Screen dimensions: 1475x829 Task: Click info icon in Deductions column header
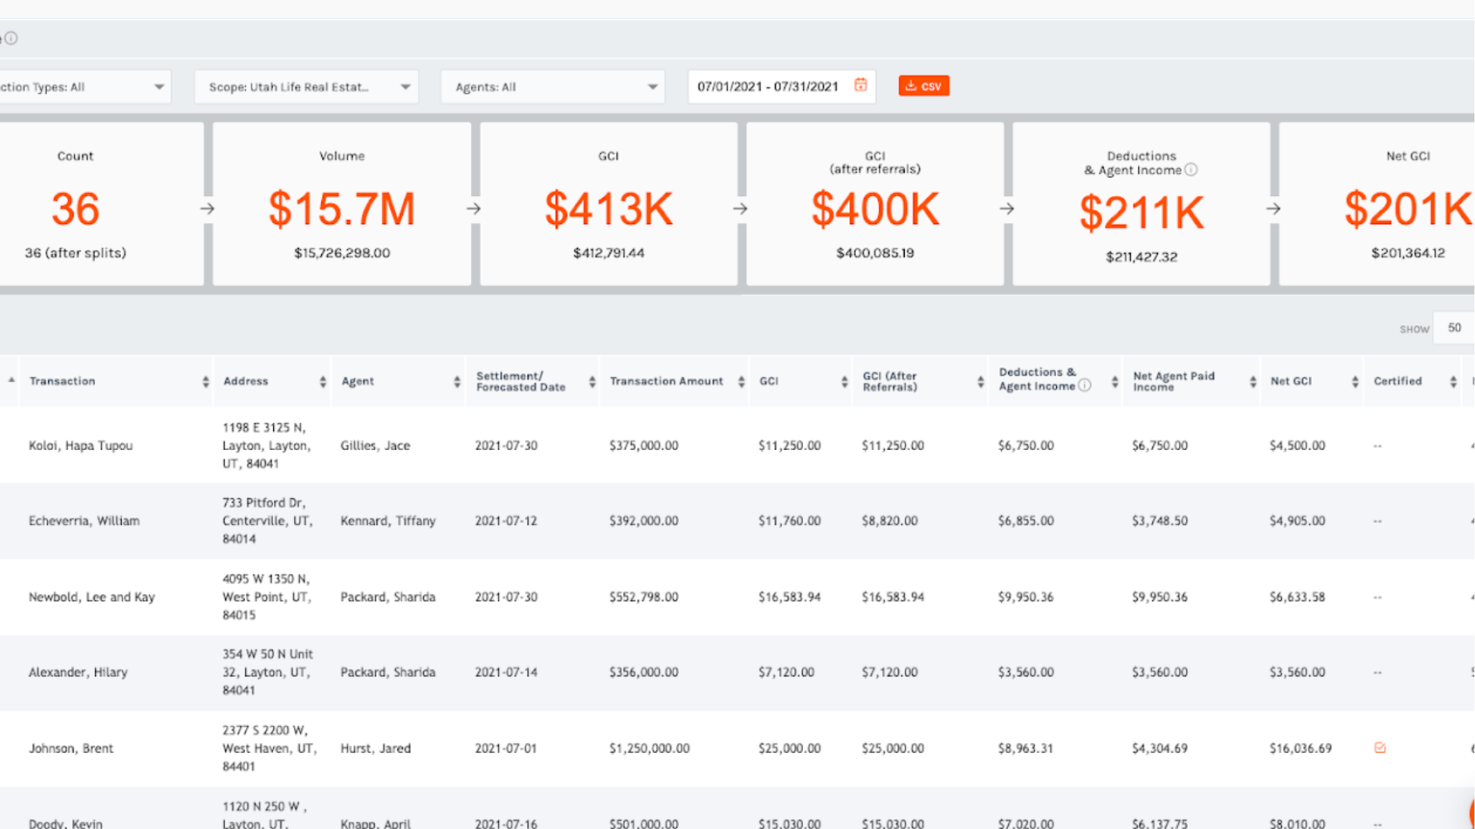pos(1084,386)
